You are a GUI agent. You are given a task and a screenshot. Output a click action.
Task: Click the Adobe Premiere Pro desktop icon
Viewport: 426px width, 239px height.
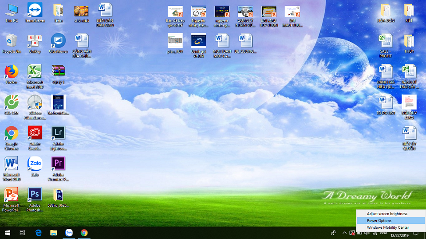pyautogui.click(x=58, y=164)
